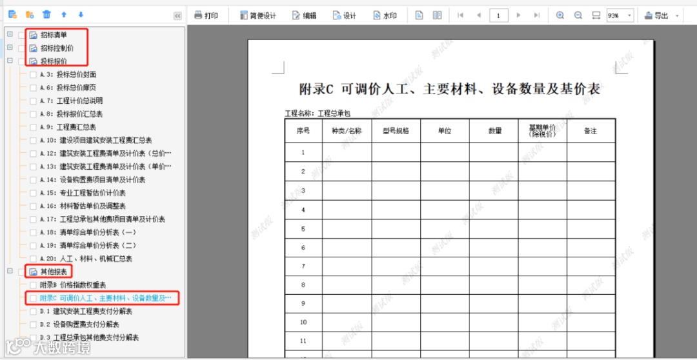Check A.3 投标总价封面 checkbox
Screen dimensions: 697x360
pos(34,75)
